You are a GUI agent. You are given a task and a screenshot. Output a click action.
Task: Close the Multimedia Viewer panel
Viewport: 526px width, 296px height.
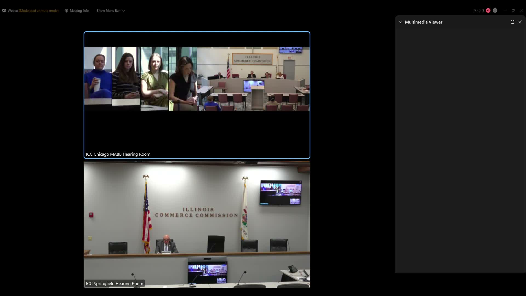520,22
